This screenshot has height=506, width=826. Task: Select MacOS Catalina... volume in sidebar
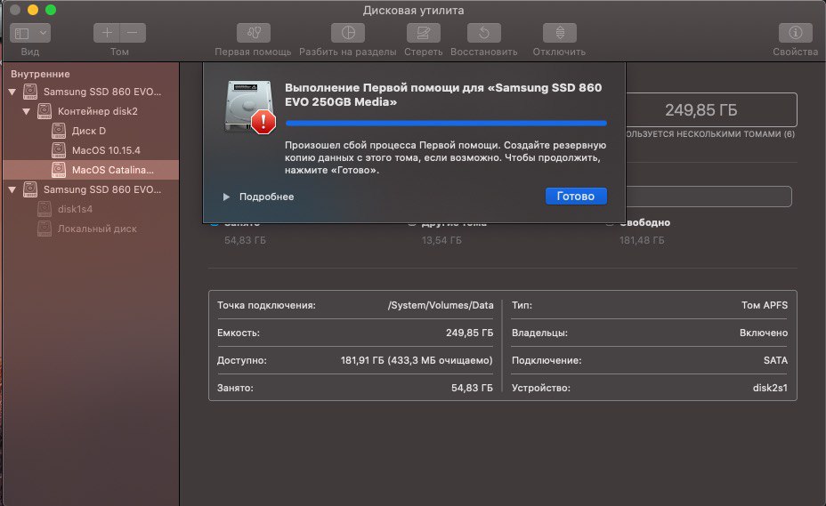tap(91, 170)
